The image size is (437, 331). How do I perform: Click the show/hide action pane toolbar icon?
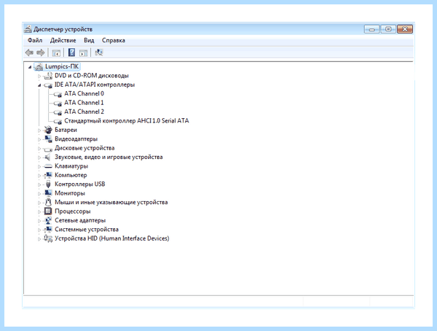[x=83, y=52]
